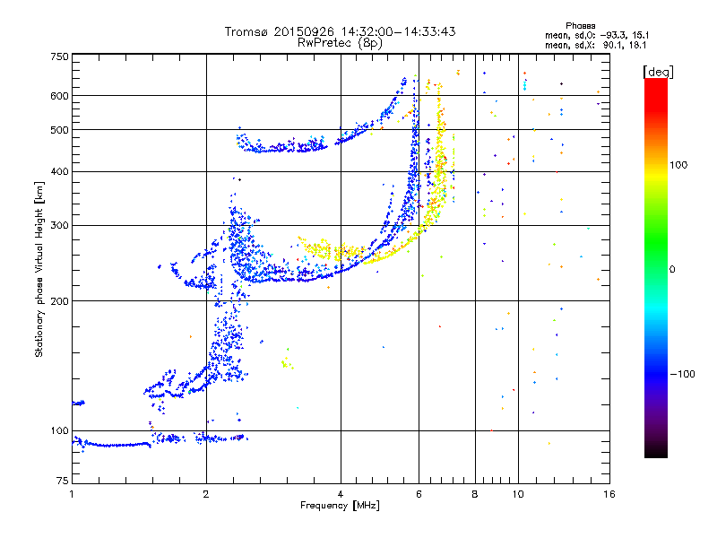Click the colorbar tick label '-100'
717x538 pixels.
coord(682,374)
